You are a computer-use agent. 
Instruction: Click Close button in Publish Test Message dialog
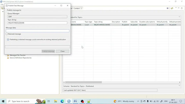pos(62,51)
